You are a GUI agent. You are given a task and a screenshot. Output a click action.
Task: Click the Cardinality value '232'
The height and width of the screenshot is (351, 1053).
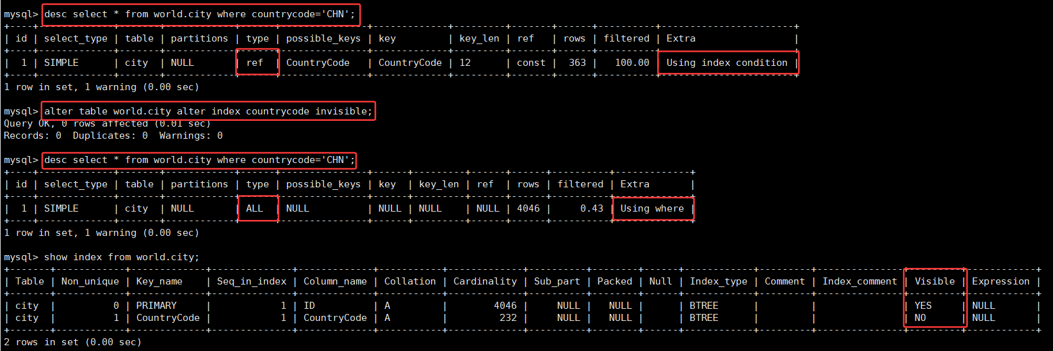(x=508, y=318)
